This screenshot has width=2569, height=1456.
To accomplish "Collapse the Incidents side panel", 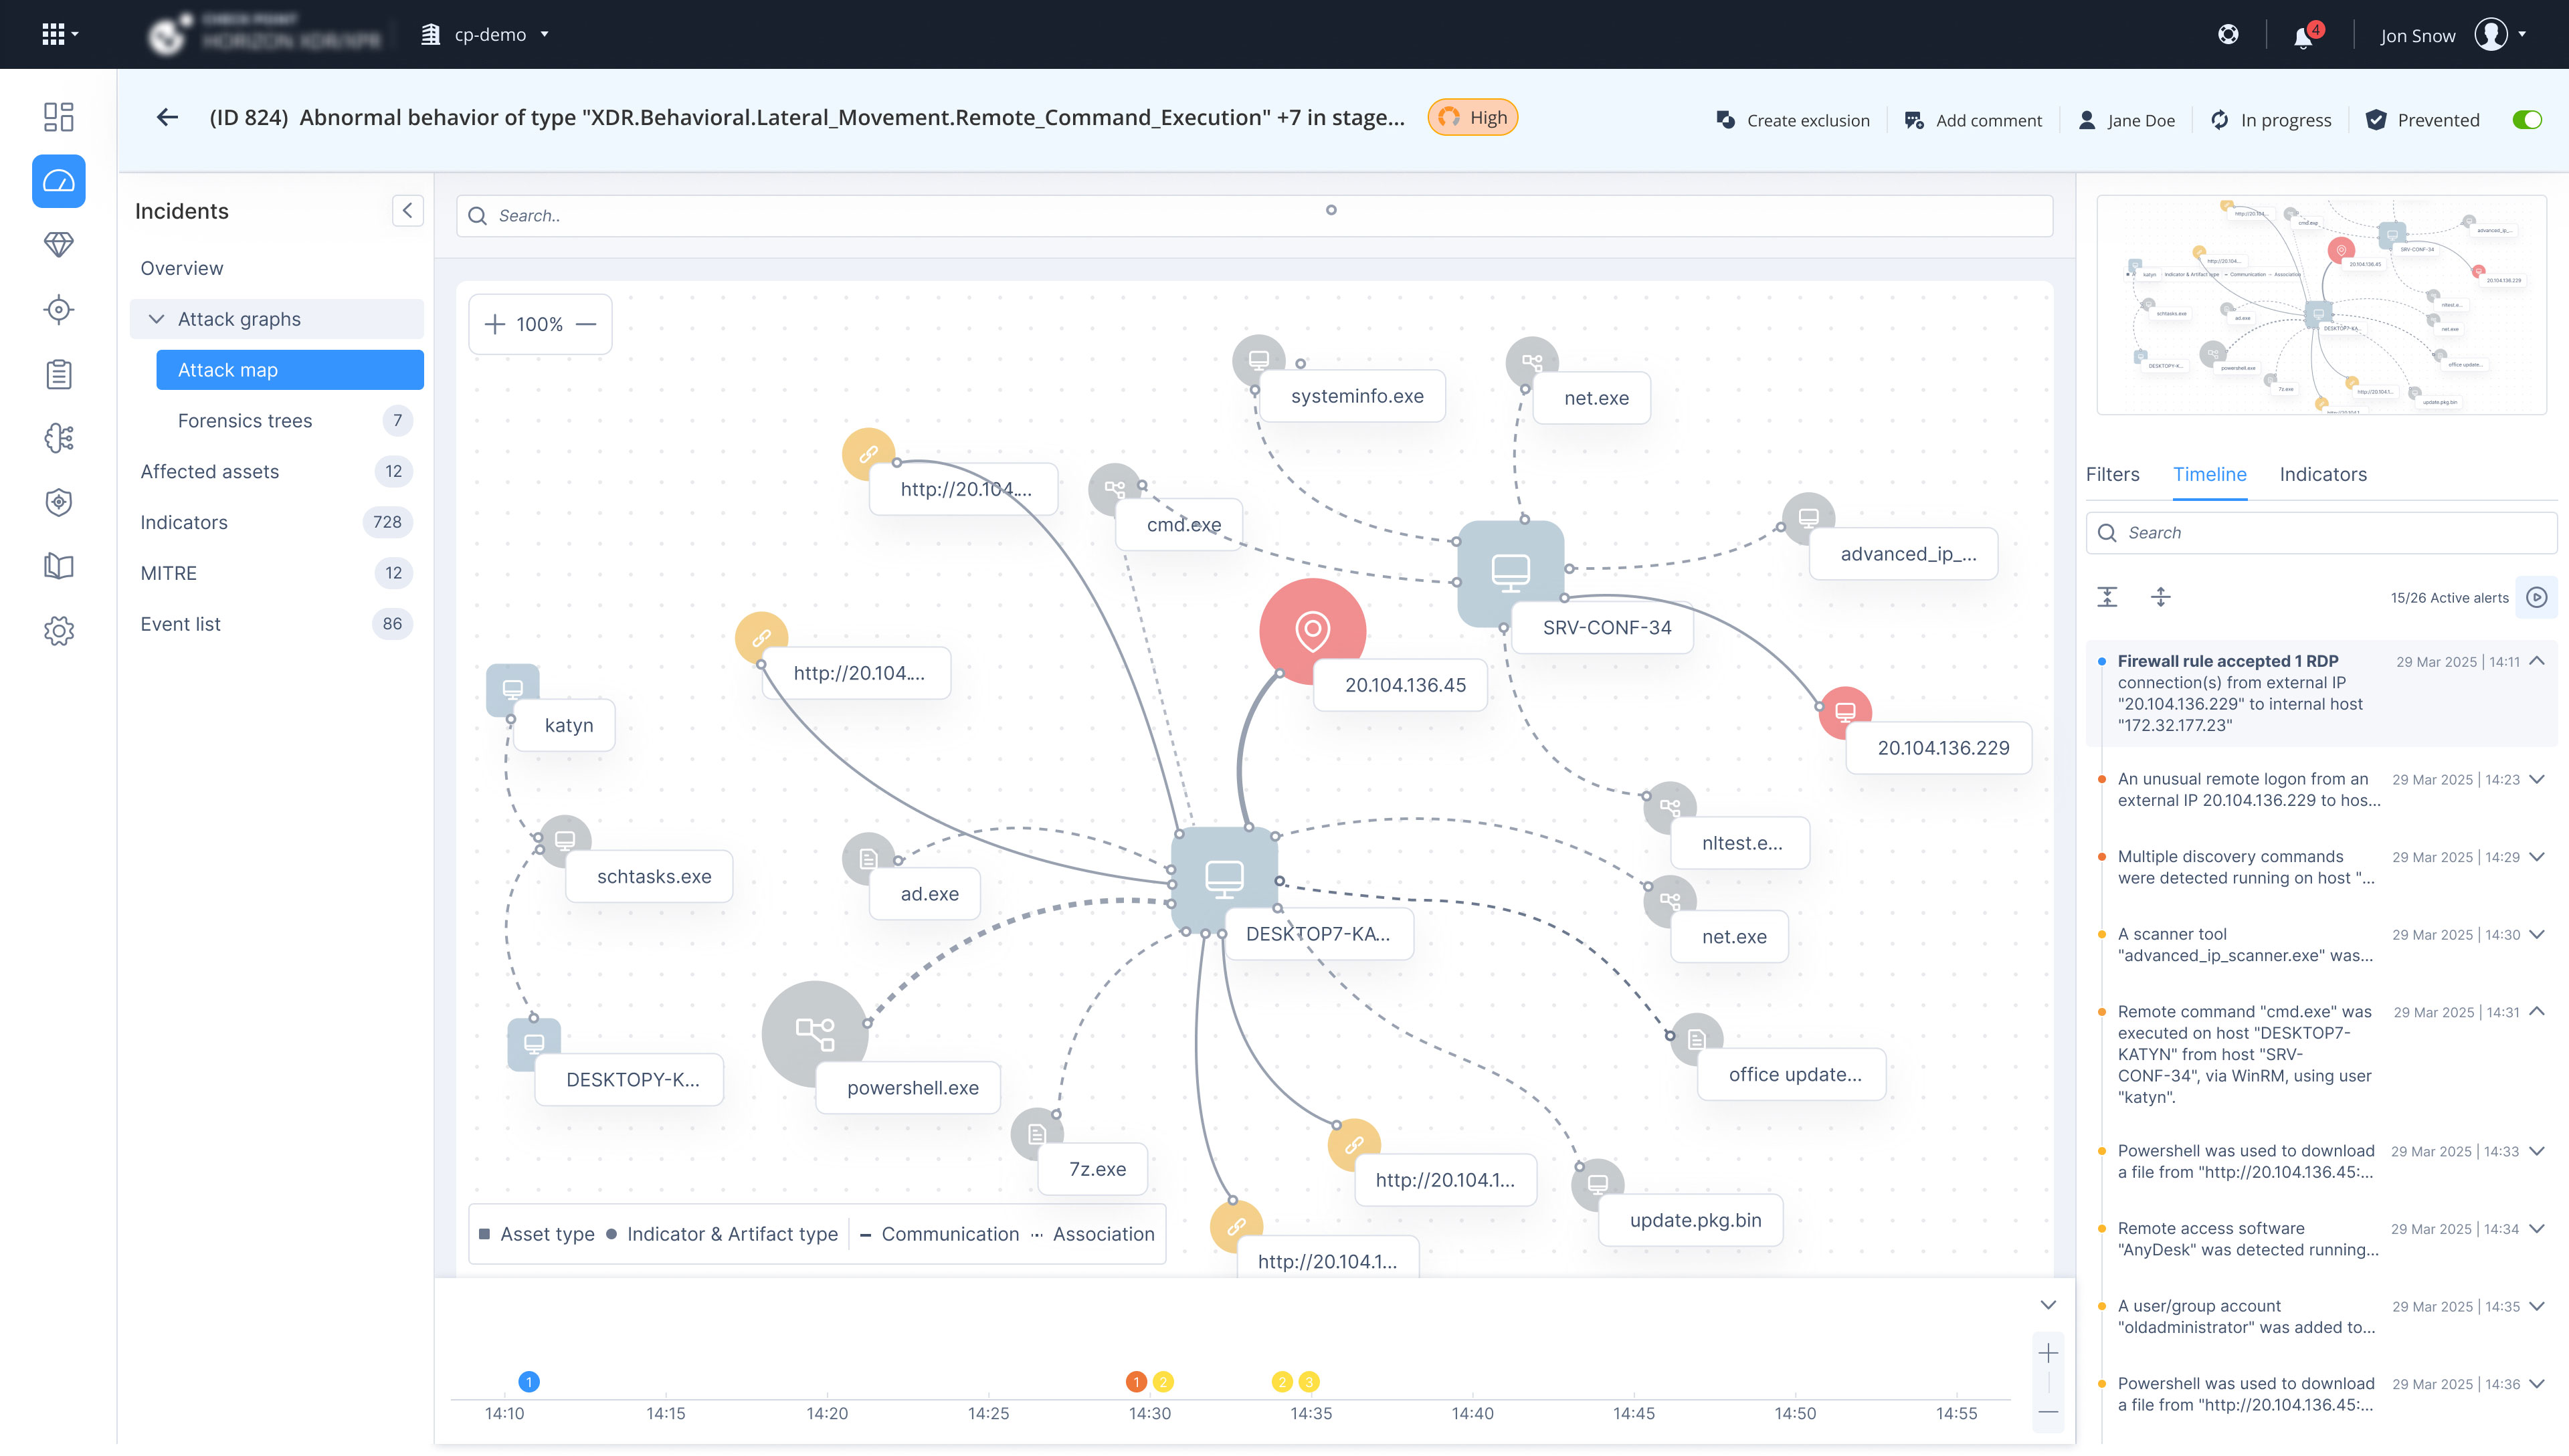I will (407, 211).
